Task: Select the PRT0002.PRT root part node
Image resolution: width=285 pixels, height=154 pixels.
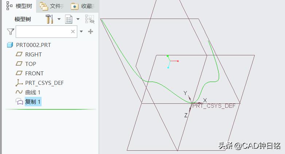Action: pyautogui.click(x=33, y=45)
